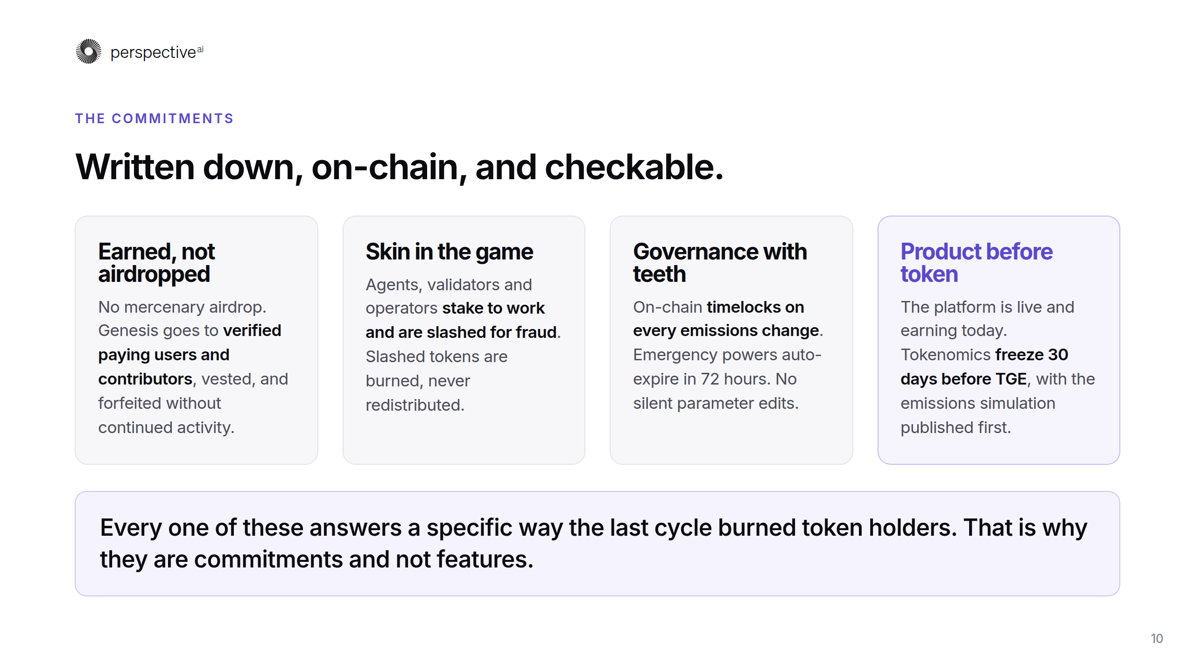
Task: Select the purple 'Product before token' heading
Action: click(x=977, y=263)
